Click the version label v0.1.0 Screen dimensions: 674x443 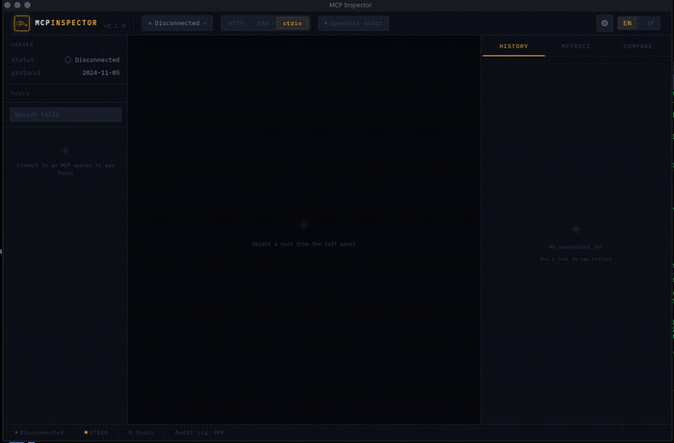(115, 25)
